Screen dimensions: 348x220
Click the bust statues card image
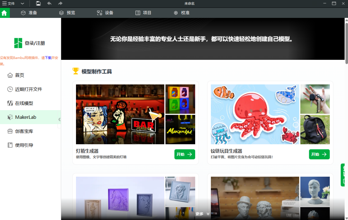255,198
